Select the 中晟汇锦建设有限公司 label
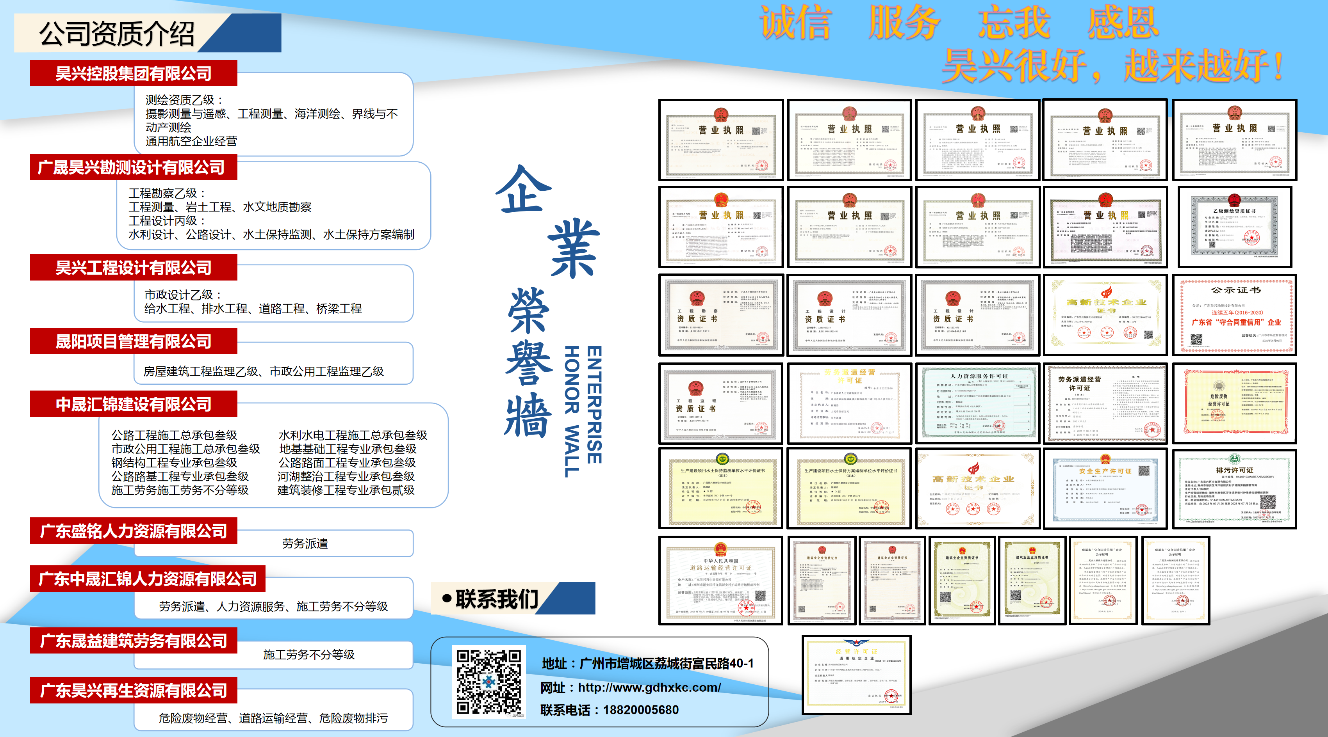 click(x=134, y=404)
